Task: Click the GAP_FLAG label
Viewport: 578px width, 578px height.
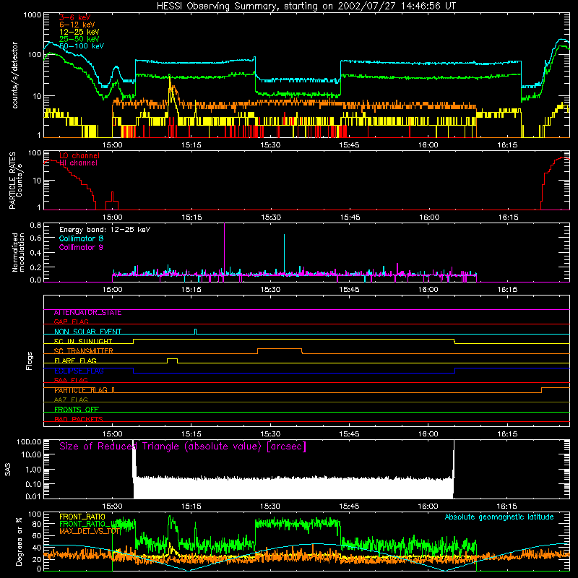Action: (71, 322)
